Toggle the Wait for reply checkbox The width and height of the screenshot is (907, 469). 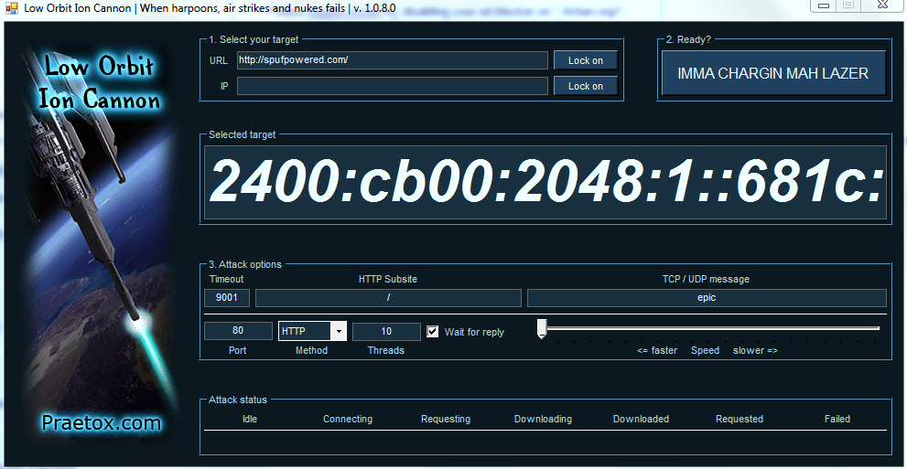click(x=432, y=332)
